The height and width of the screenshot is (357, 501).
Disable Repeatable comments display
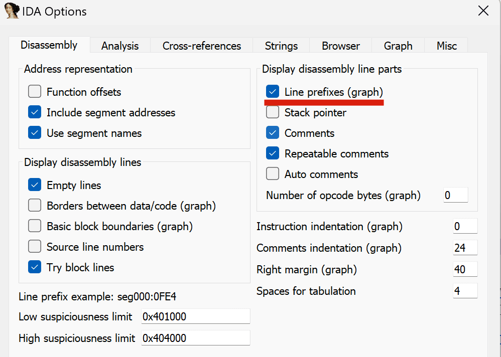pyautogui.click(x=273, y=153)
